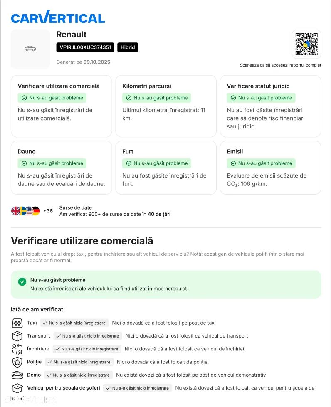This screenshot has width=331, height=407.
Task: Click the Transport box icon
Action: click(17, 336)
